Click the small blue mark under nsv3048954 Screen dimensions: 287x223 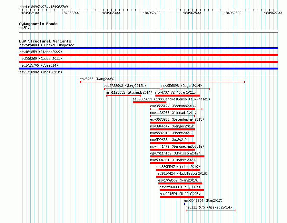(x=184, y=204)
